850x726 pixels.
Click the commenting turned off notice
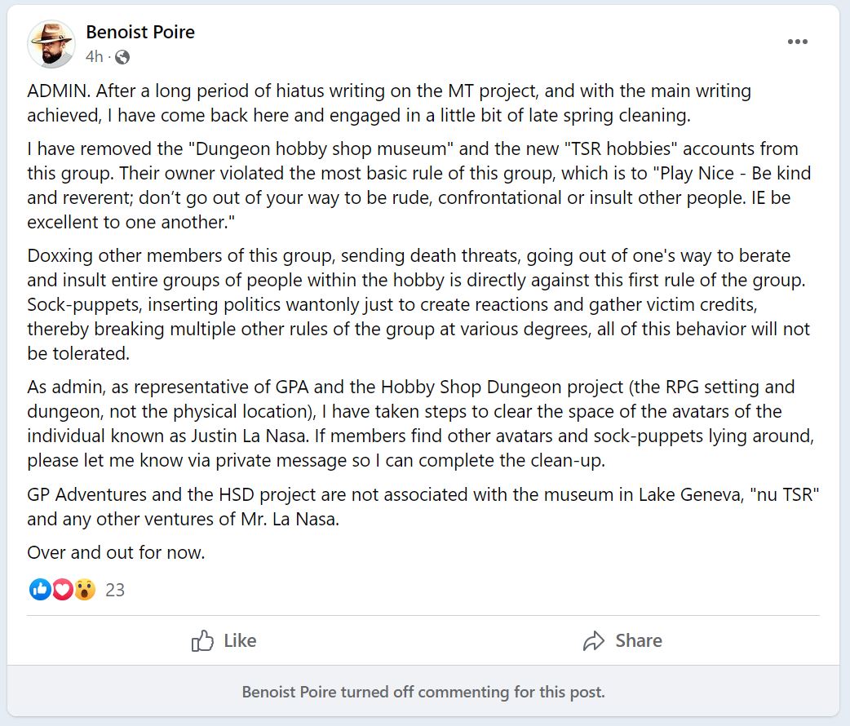pyautogui.click(x=423, y=692)
